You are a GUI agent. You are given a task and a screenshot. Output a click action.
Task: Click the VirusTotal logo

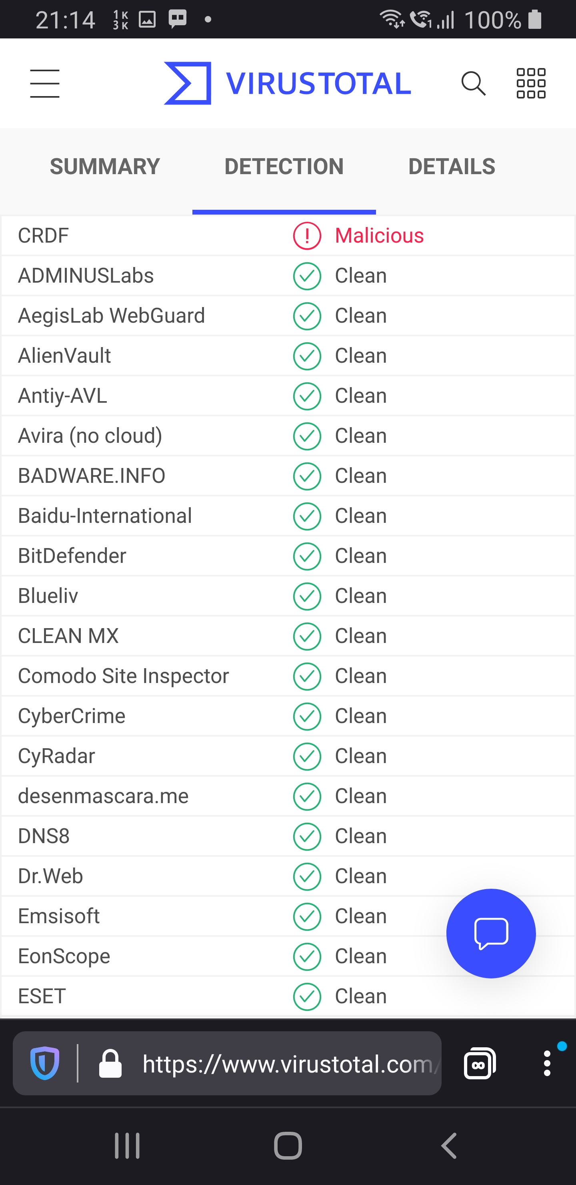point(286,83)
